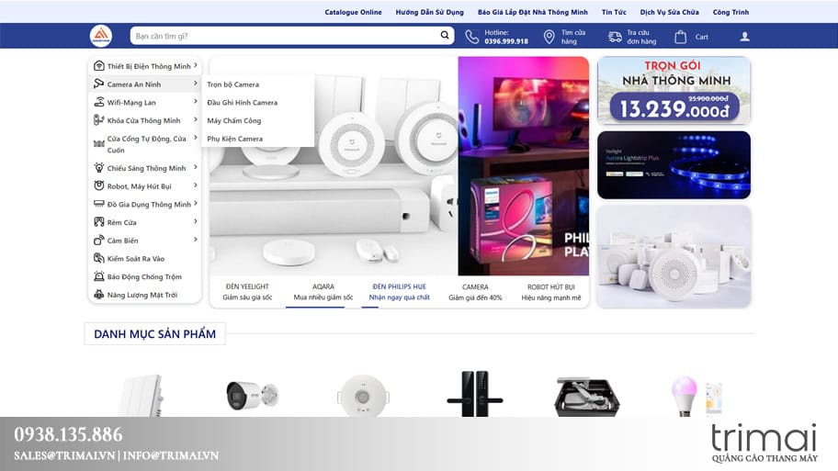Expand Robot, Máy Hút Bụi submenu arrow
Image resolution: width=838 pixels, height=471 pixels.
[x=196, y=185]
